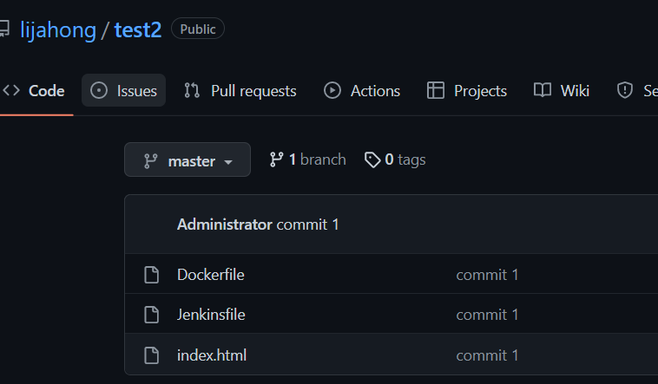
Task: Open the index.html file
Action: [212, 355]
